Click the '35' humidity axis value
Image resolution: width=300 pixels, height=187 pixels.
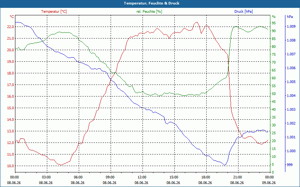(x=274, y=117)
